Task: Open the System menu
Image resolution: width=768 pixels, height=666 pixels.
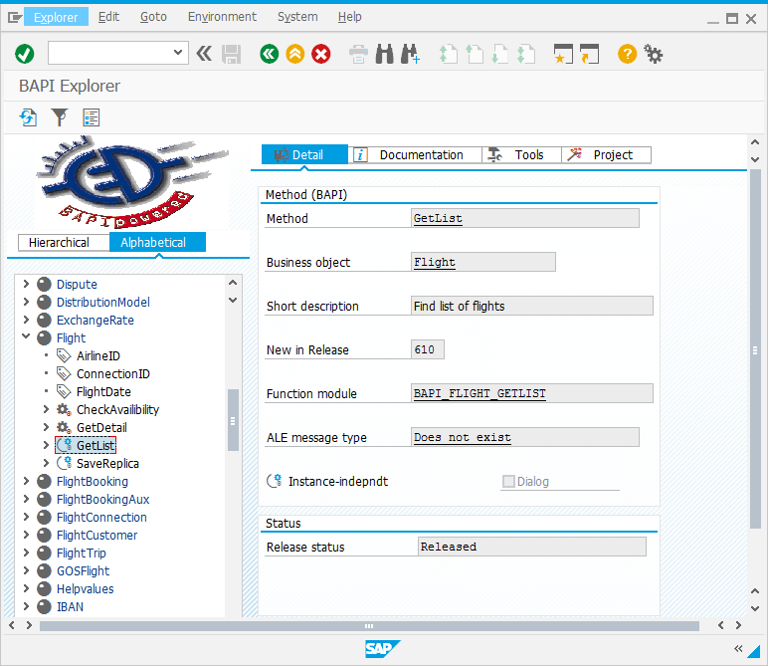Action: click(297, 17)
